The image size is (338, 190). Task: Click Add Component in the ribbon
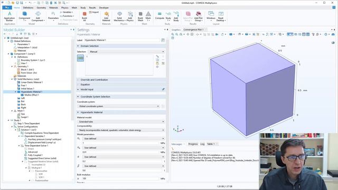(38, 16)
